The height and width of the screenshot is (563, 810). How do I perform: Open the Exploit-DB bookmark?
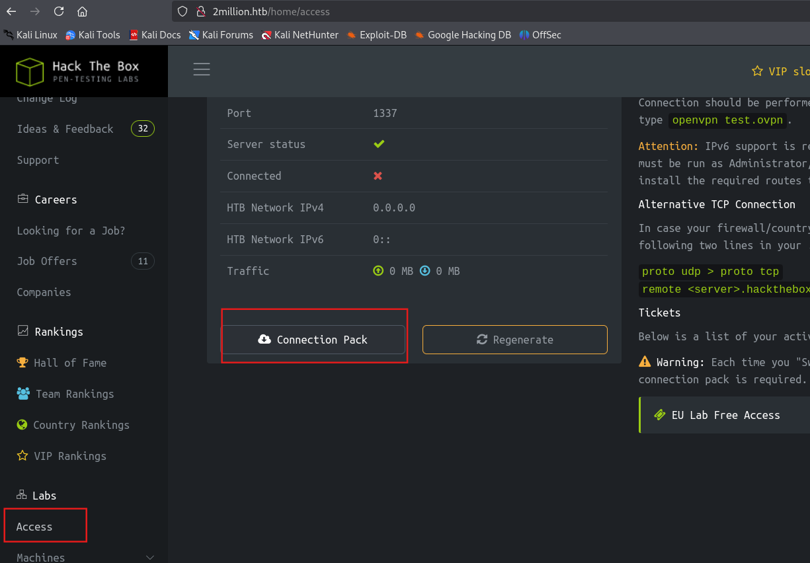pos(376,35)
